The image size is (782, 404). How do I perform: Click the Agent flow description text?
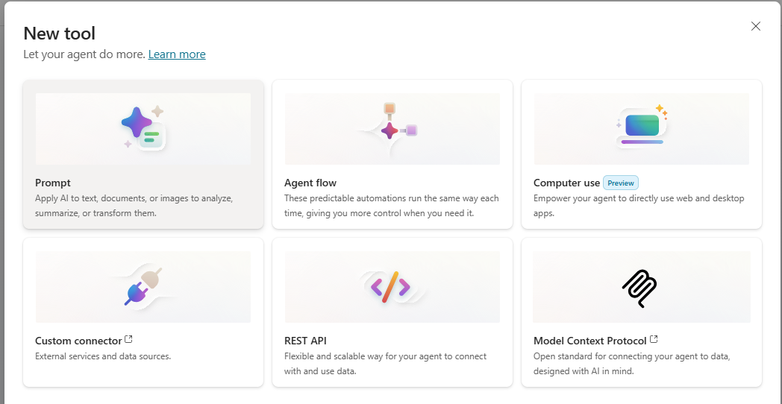(391, 206)
